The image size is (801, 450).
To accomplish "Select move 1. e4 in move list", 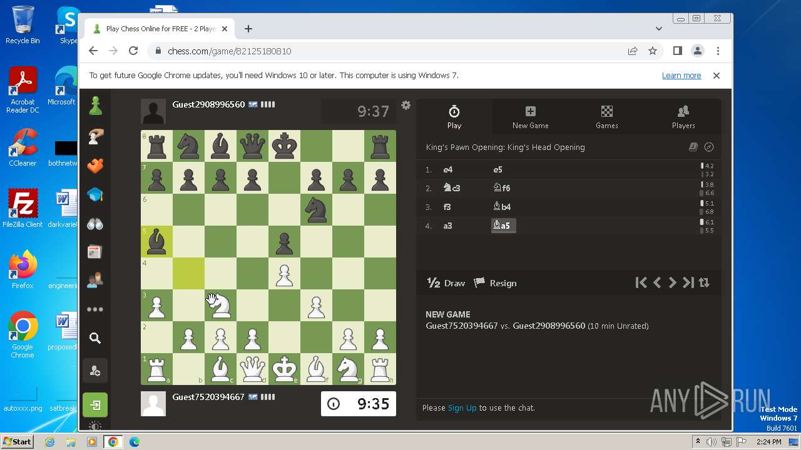I will pyautogui.click(x=448, y=169).
